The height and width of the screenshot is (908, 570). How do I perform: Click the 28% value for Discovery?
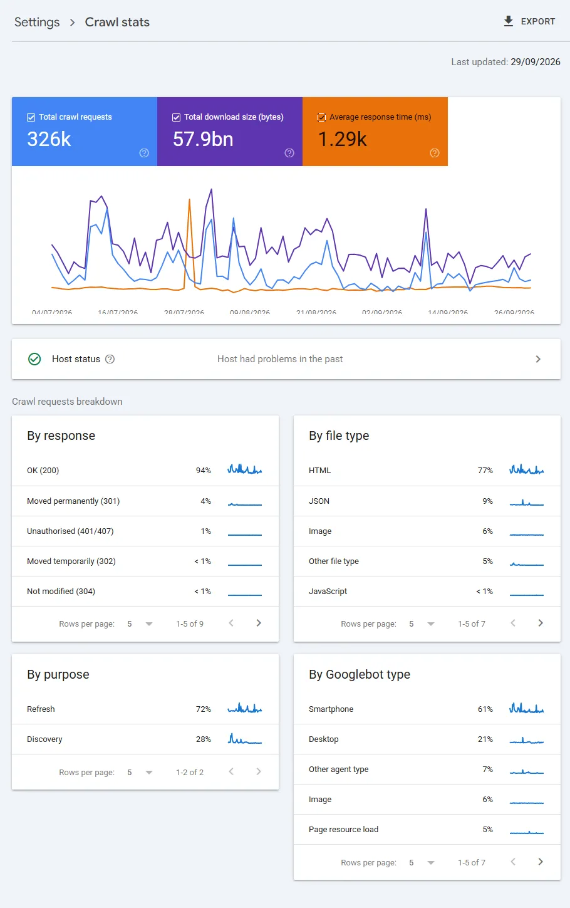pos(204,739)
